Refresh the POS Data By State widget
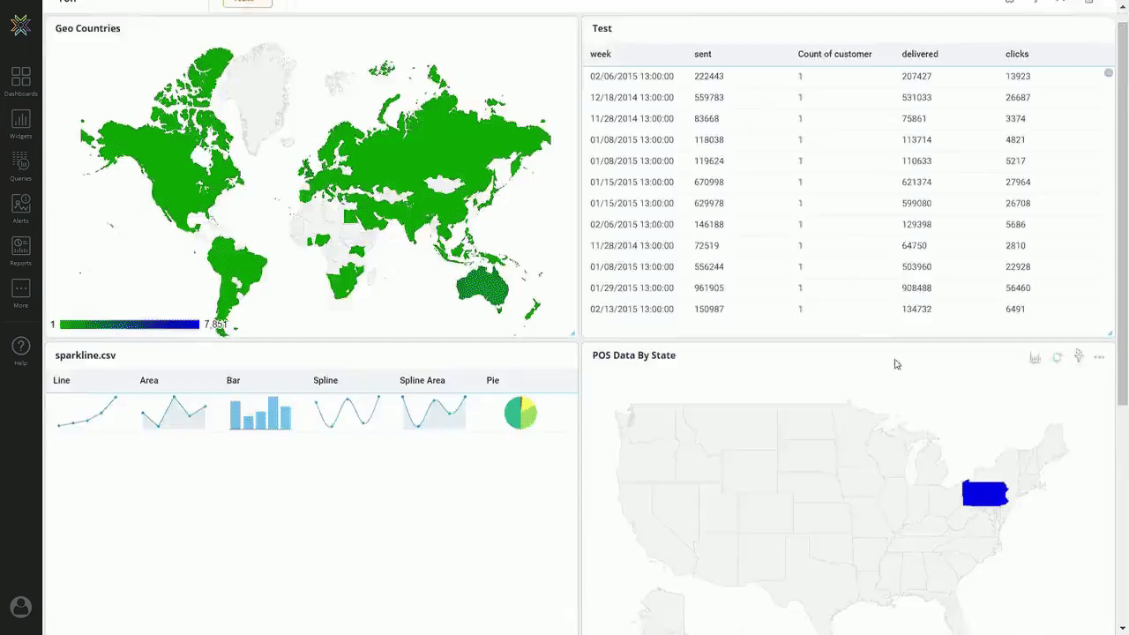This screenshot has height=635, width=1129. [x=1057, y=357]
